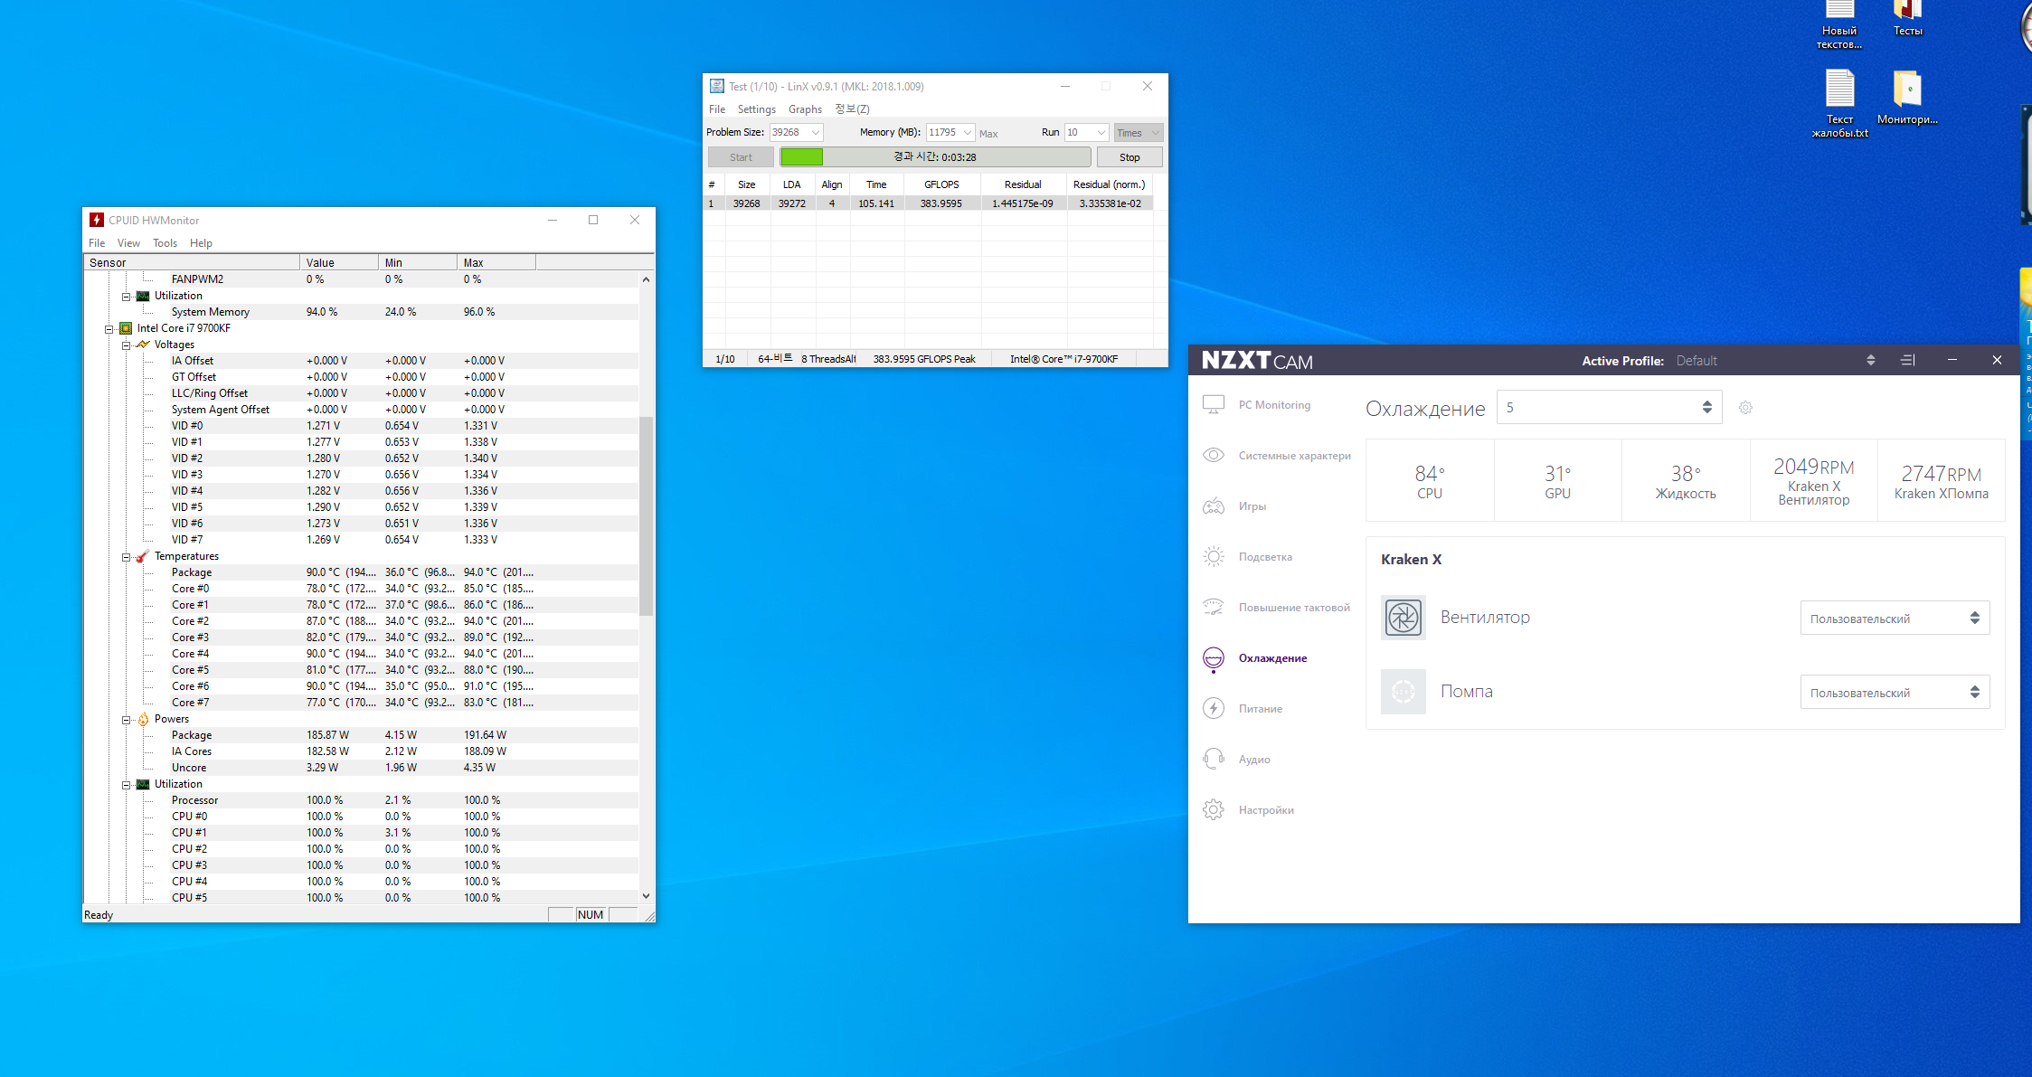Open the Питание lightning bolt icon
The image size is (2032, 1077).
tap(1214, 708)
